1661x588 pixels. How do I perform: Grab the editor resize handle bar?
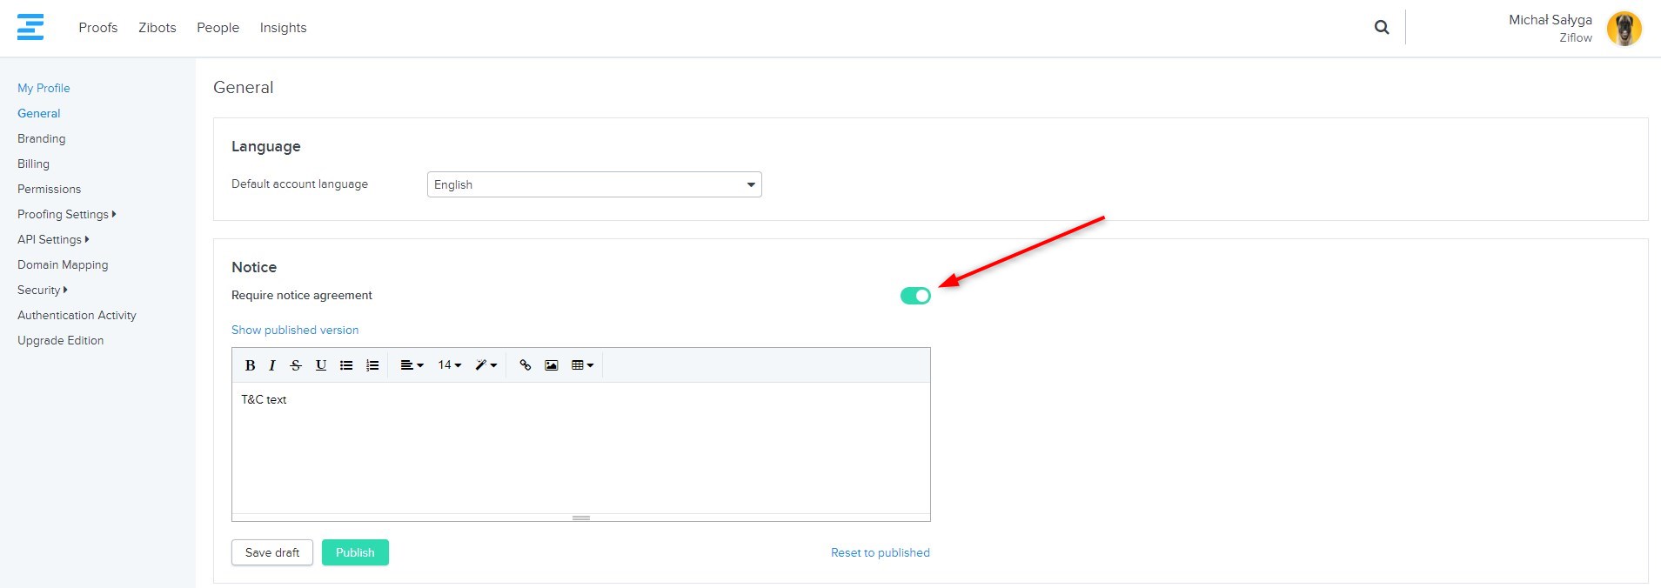[581, 518]
